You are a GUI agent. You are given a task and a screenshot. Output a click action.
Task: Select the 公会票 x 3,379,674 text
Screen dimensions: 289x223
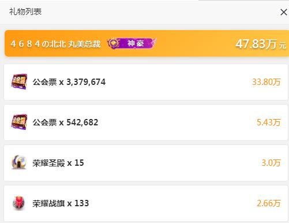tap(69, 82)
